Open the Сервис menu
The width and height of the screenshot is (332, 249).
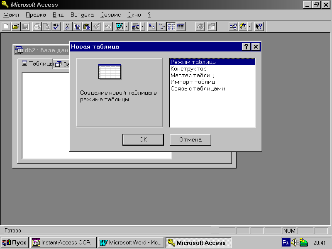[x=110, y=15]
